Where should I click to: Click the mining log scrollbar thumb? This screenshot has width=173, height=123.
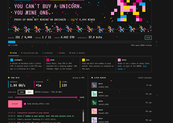83,117
